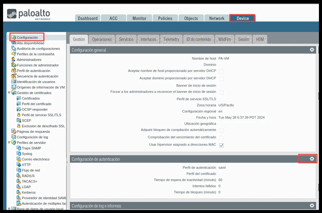Open the Telemetry subtab

171,39
